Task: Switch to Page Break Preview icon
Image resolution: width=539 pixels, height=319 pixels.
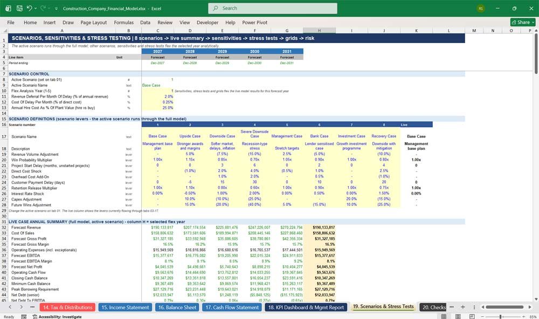Action: click(x=472, y=316)
